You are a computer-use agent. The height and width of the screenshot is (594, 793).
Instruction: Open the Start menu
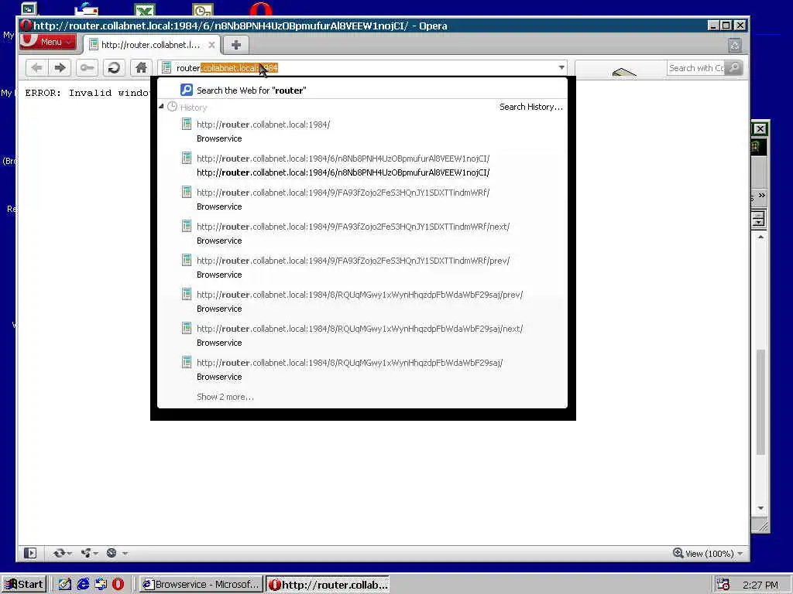[x=24, y=585]
